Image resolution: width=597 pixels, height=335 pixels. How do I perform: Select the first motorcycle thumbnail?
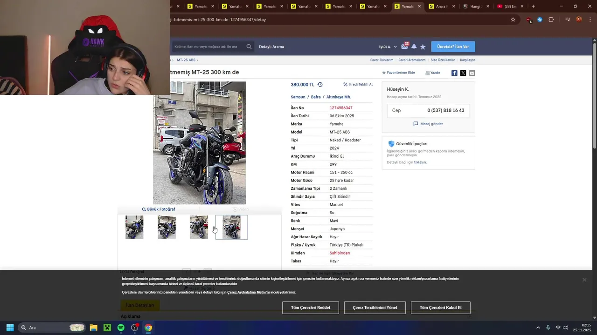pyautogui.click(x=134, y=227)
